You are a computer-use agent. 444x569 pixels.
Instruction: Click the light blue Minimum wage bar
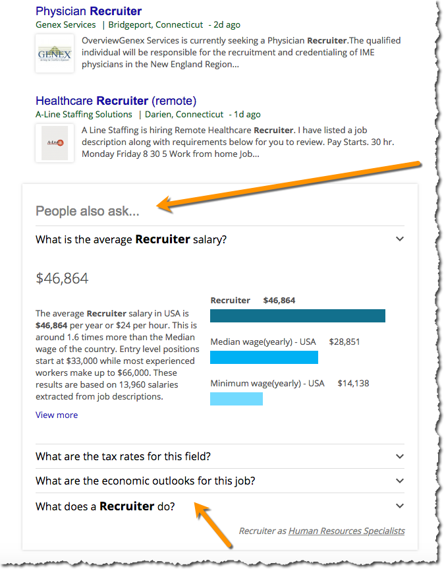point(236,399)
